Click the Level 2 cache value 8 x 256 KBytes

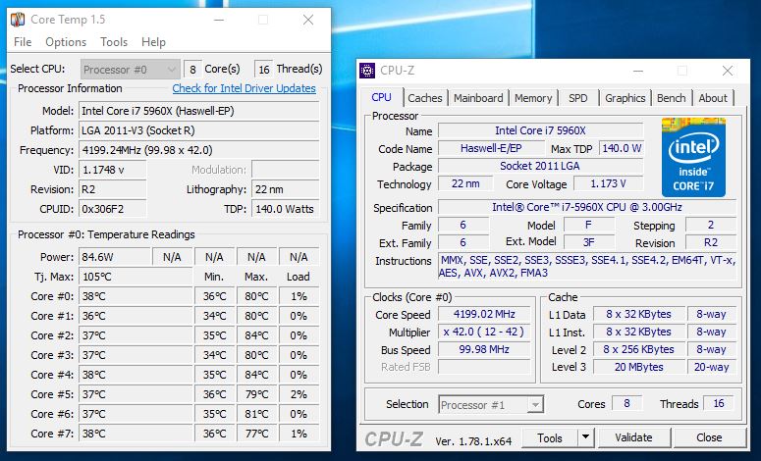click(x=638, y=349)
